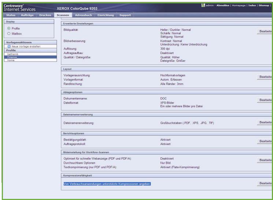Click the Centreware Internet Services logo
The height and width of the screenshot is (200, 273).
tap(19, 8)
